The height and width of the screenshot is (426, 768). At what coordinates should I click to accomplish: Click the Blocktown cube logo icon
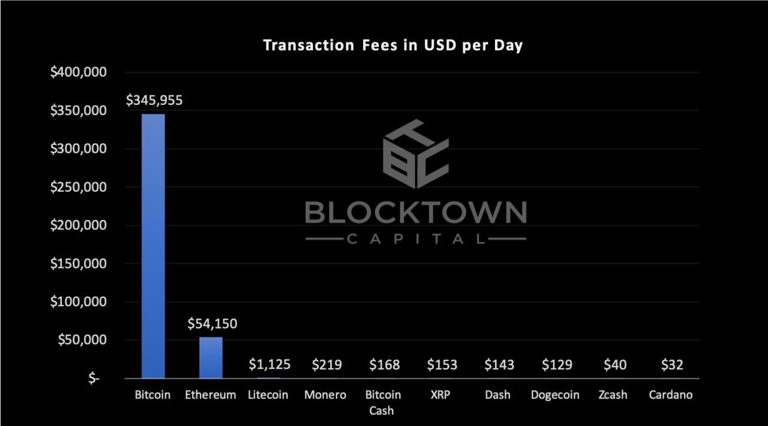[x=415, y=153]
